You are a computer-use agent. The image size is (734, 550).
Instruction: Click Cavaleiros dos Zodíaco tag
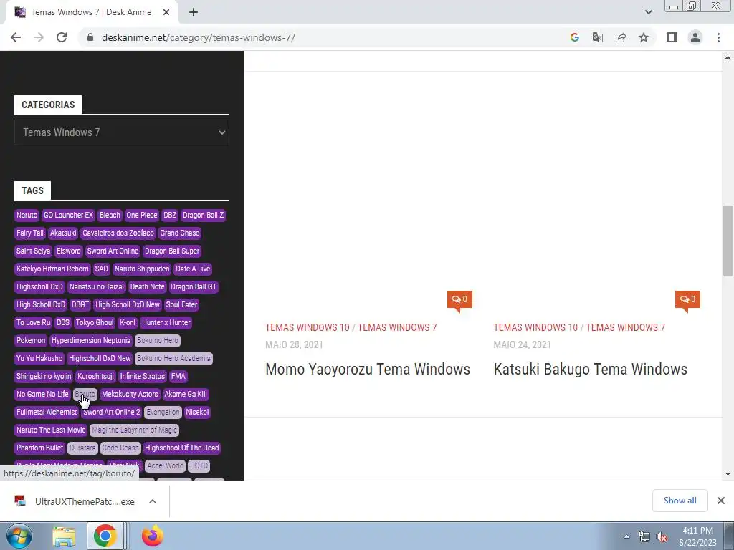[118, 233]
